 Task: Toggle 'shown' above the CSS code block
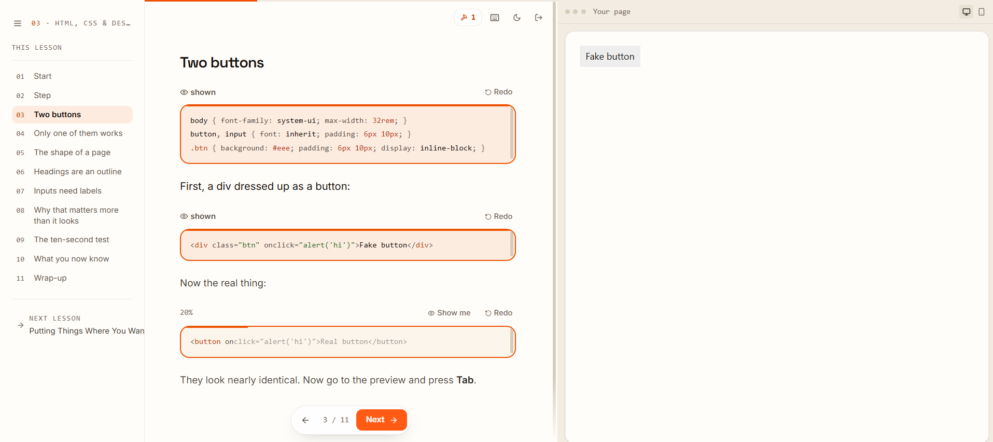[x=198, y=92]
